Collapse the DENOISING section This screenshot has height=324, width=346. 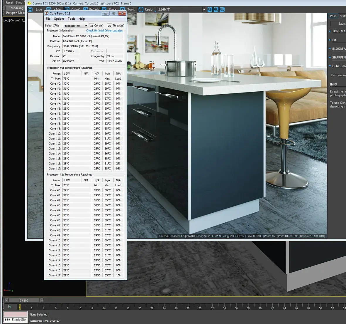(x=338, y=66)
